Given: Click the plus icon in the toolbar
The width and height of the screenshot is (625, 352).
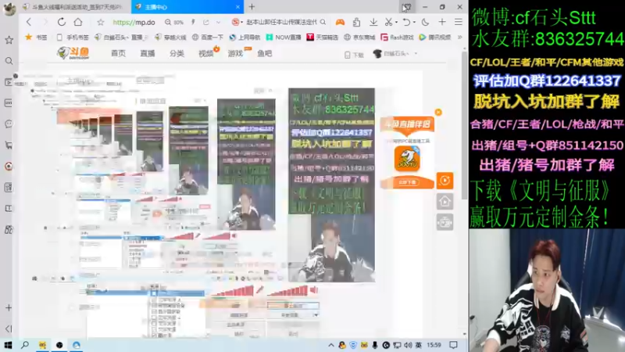Looking at the screenshot, I should point(442,23).
